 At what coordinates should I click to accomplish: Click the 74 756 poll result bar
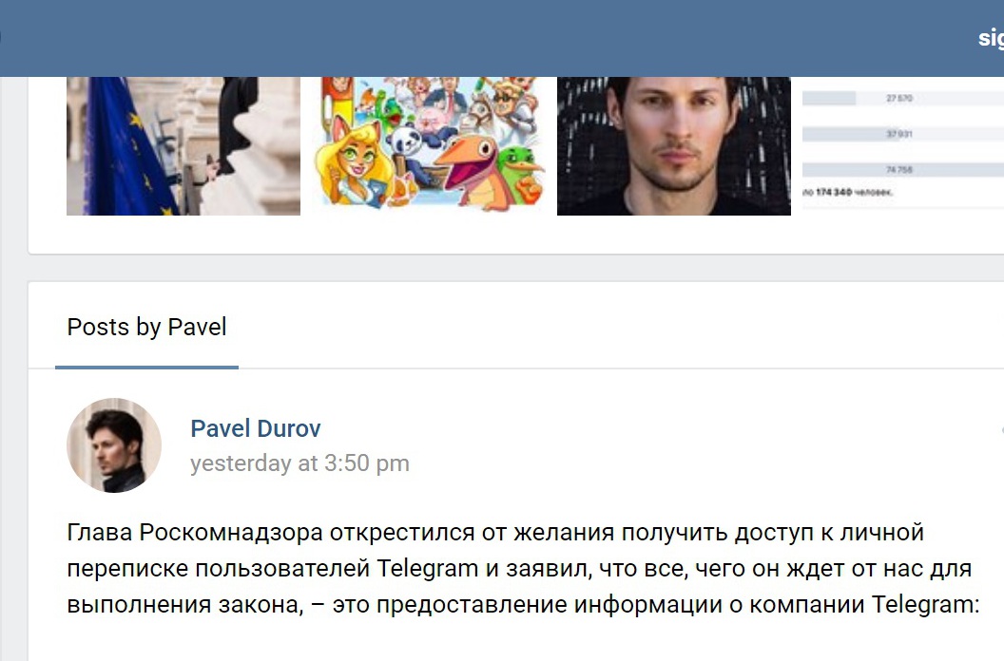[903, 170]
